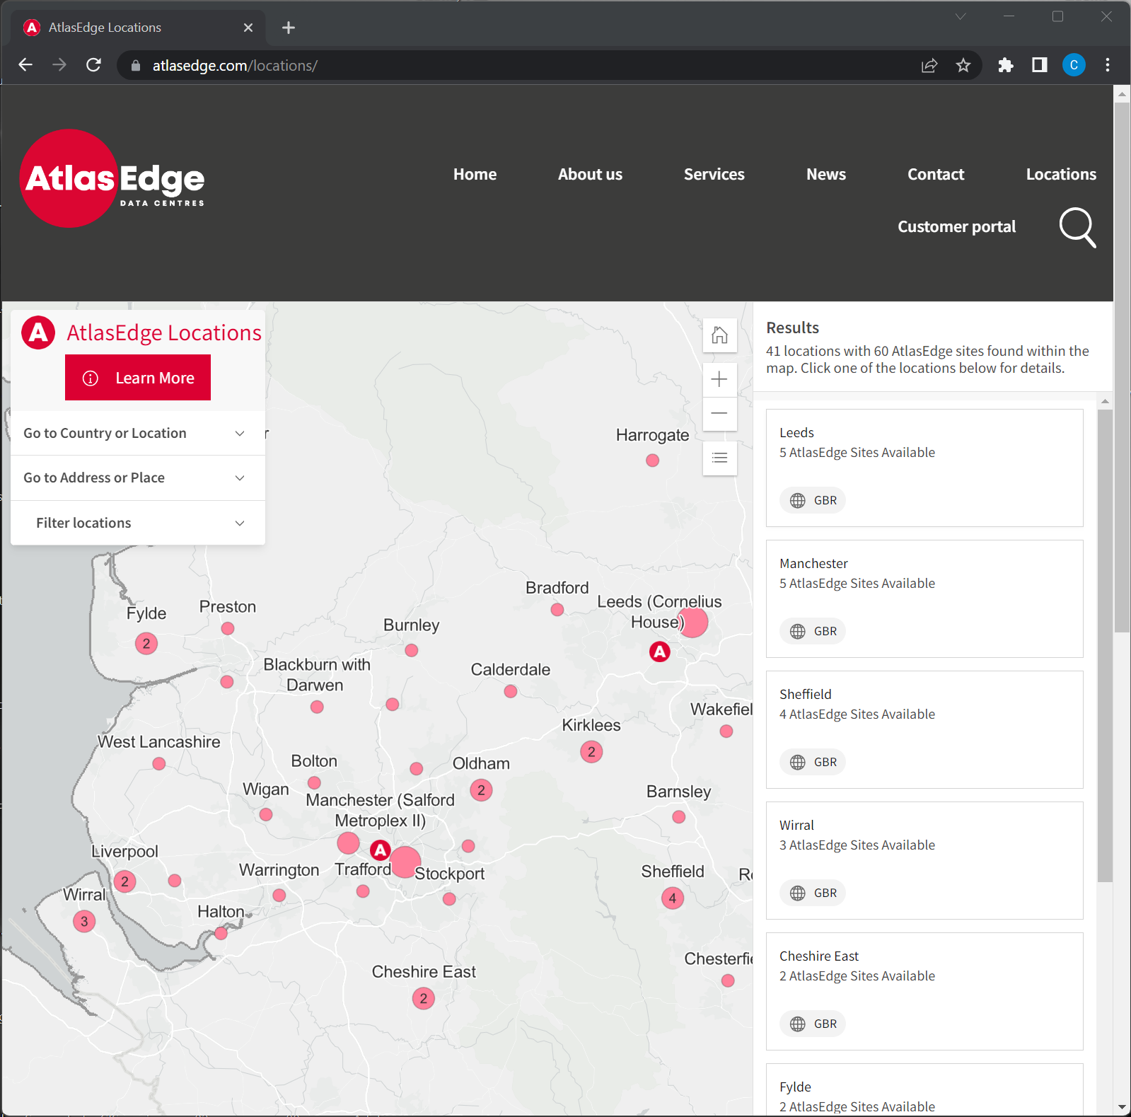Click the Leeds AtlasEdge 'A' map marker

point(660,652)
